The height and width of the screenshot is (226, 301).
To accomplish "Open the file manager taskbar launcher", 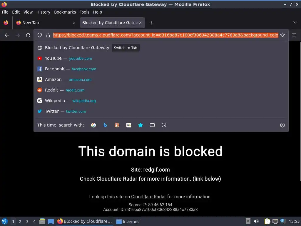I will coord(42,221).
